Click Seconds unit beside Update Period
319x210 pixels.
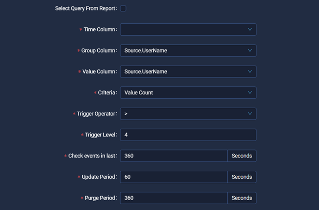pyautogui.click(x=242, y=177)
